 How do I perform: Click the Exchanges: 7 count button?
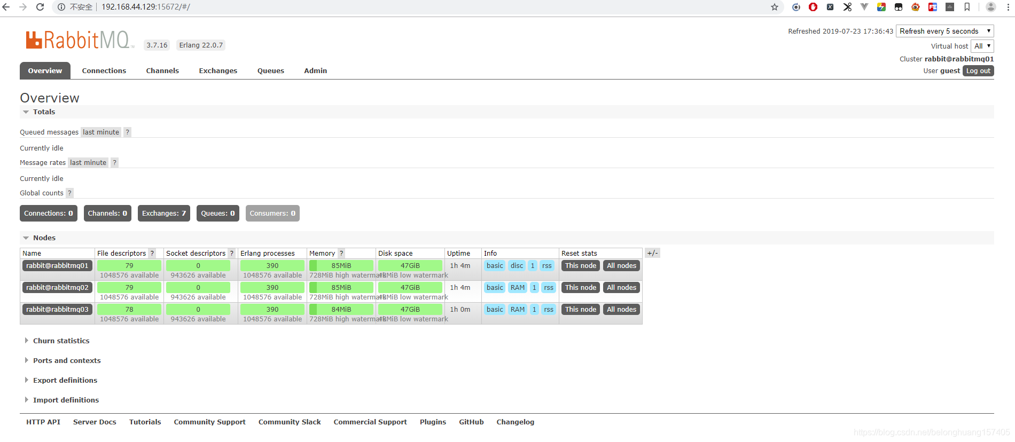[164, 214]
